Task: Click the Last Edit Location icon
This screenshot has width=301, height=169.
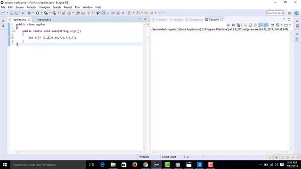Action: pos(146,13)
